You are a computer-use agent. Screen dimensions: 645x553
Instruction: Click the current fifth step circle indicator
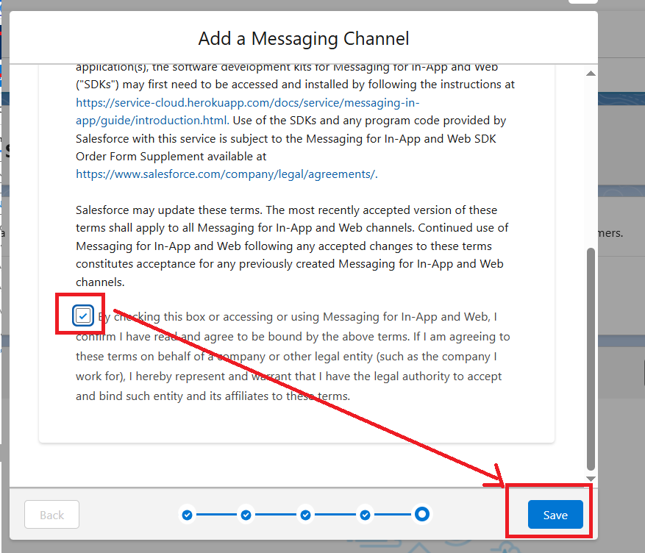422,514
